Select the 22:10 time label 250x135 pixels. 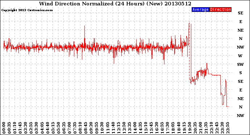[211, 128]
